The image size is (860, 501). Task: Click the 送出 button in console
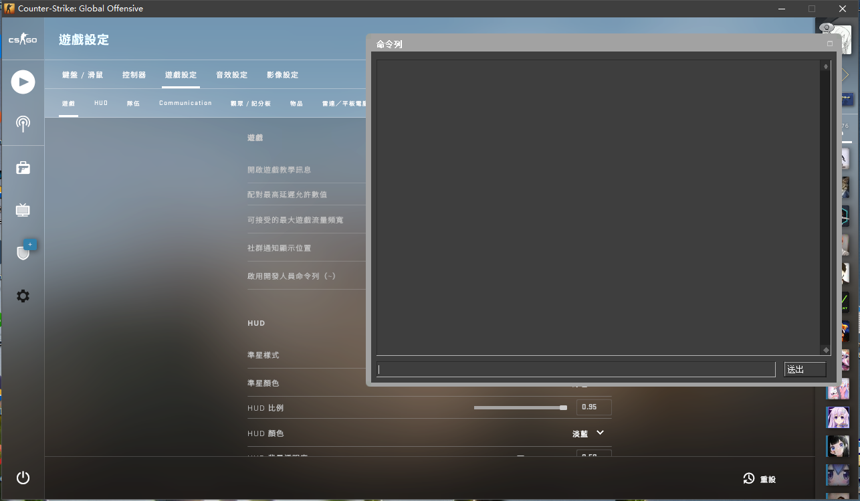click(x=804, y=369)
